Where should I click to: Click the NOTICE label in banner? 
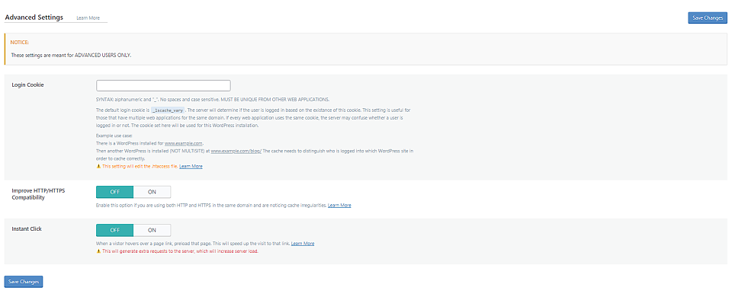[x=20, y=43]
